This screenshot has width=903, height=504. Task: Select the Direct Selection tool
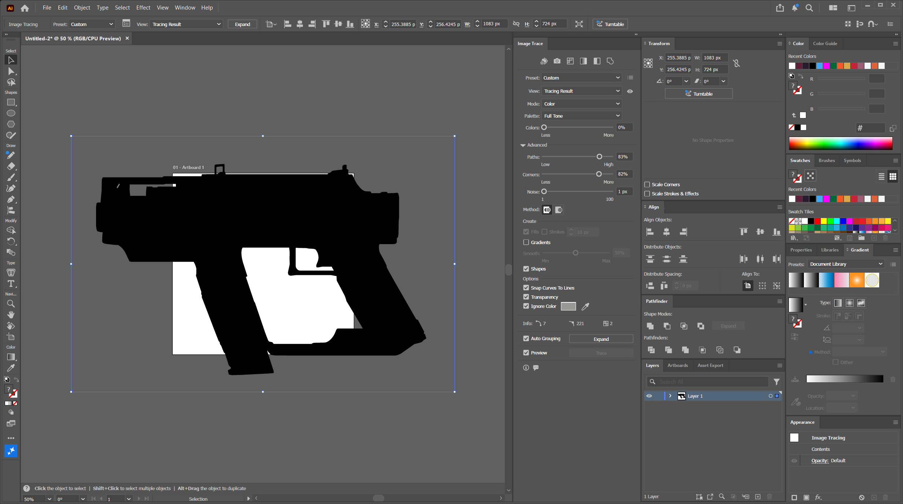pos(11,71)
